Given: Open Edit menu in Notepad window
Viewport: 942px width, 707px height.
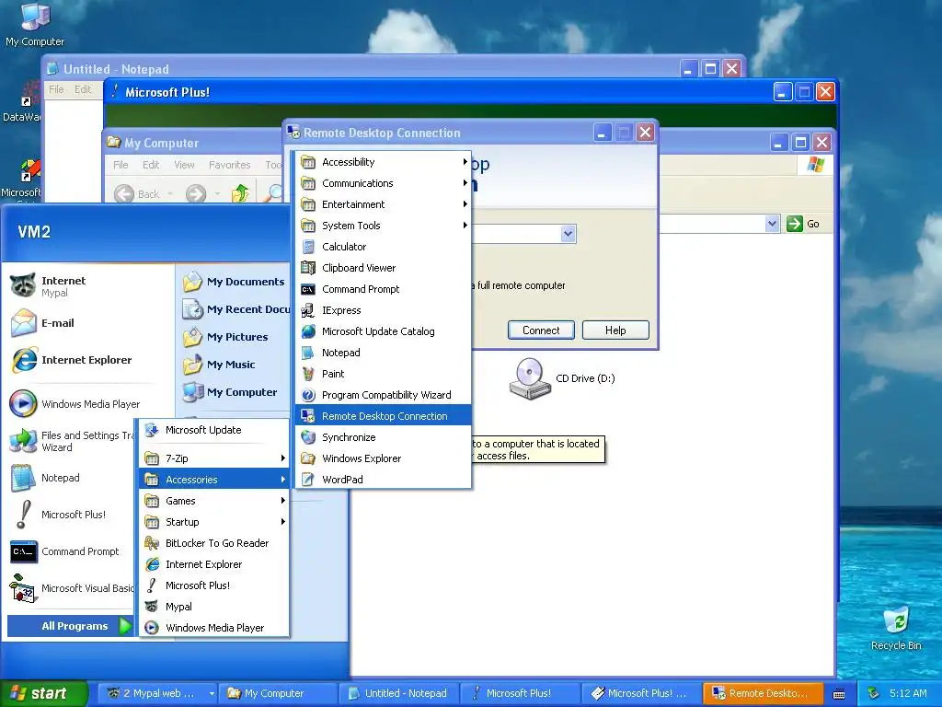Looking at the screenshot, I should (83, 89).
